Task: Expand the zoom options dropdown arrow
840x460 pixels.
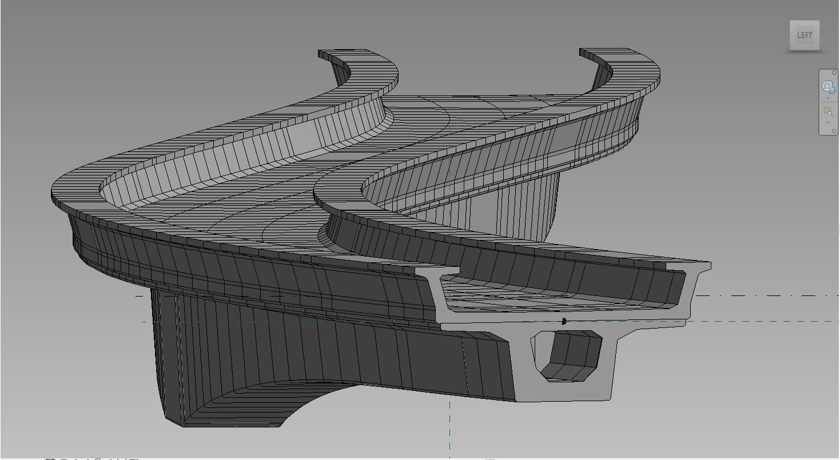Action: pyautogui.click(x=828, y=122)
